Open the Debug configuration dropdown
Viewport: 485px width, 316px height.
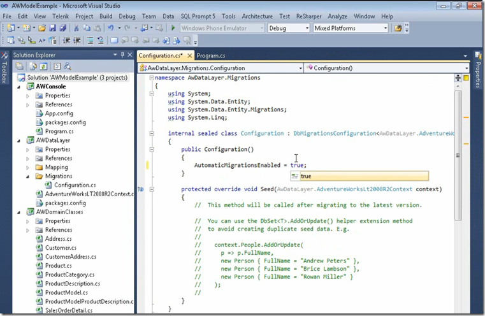point(307,28)
